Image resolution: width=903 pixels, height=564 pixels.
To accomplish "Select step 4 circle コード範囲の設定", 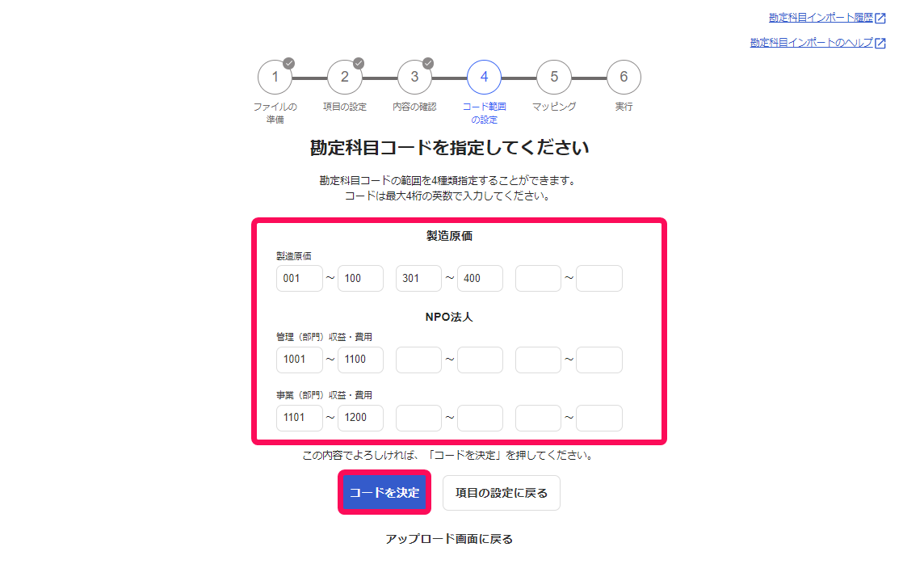I will [485, 78].
